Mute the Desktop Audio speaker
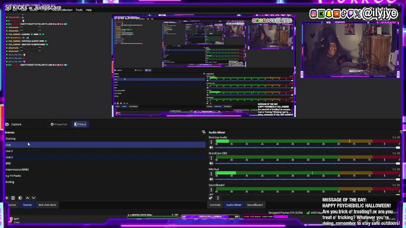406x228 pixels. tap(211, 148)
